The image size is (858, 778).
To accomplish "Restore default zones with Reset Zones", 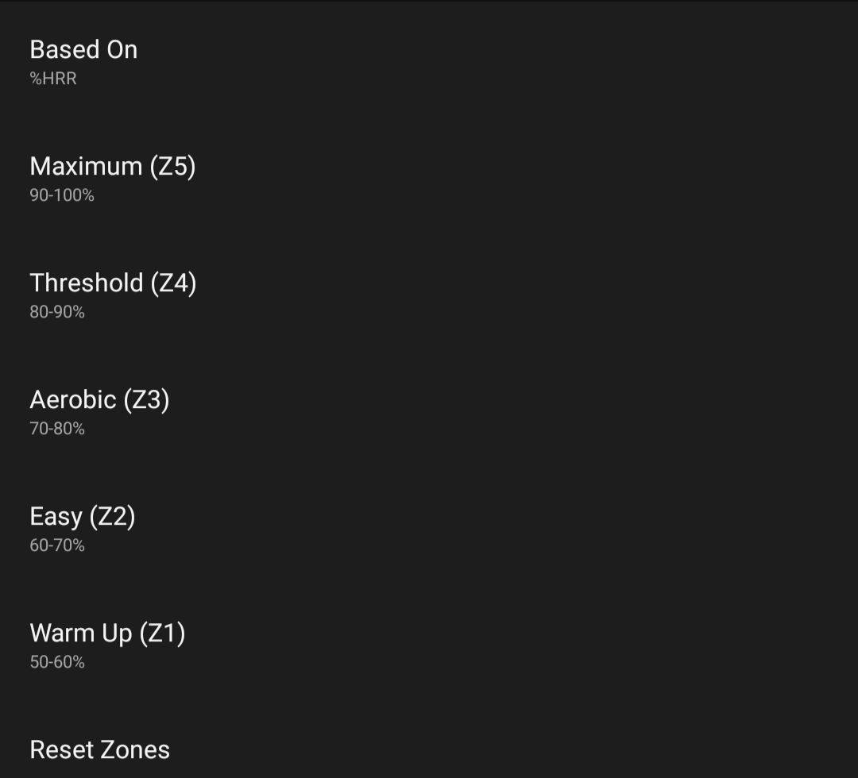I will coord(429,749).
